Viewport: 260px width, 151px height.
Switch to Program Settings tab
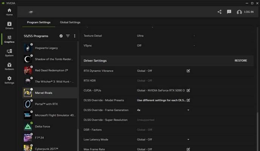pos(39,22)
